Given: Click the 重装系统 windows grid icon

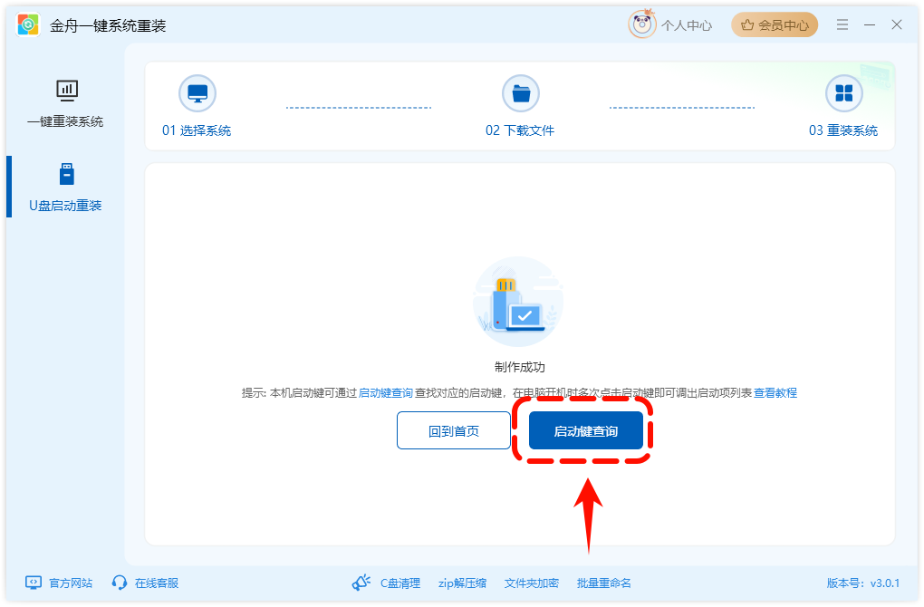Looking at the screenshot, I should pyautogui.click(x=844, y=93).
